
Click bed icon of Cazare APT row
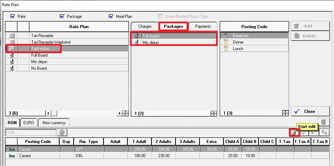tap(12, 149)
